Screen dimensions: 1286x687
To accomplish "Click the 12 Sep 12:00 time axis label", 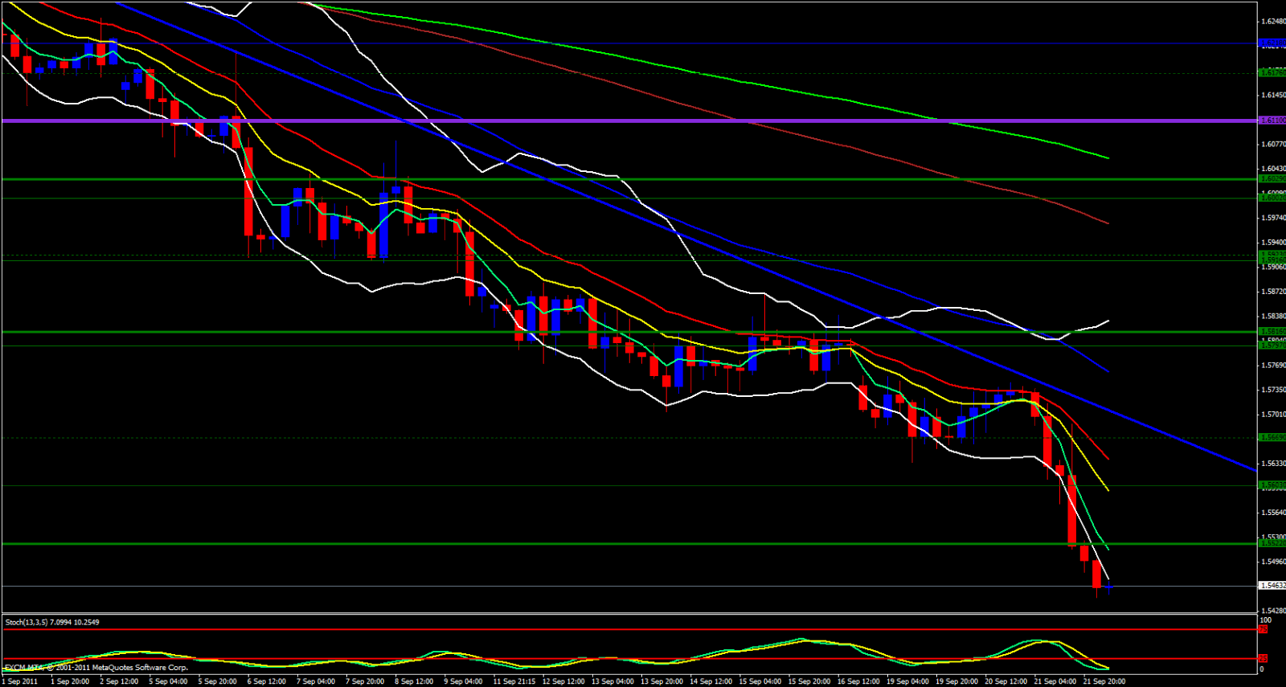I will (x=563, y=681).
